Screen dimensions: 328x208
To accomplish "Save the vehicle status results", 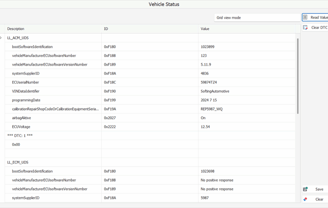I will point(315,189).
